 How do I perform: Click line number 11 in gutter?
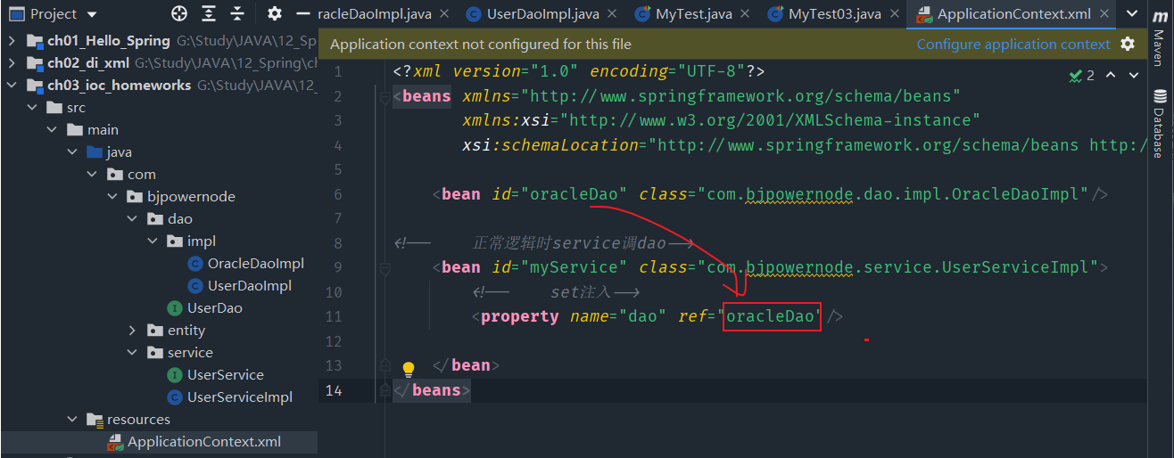click(334, 316)
